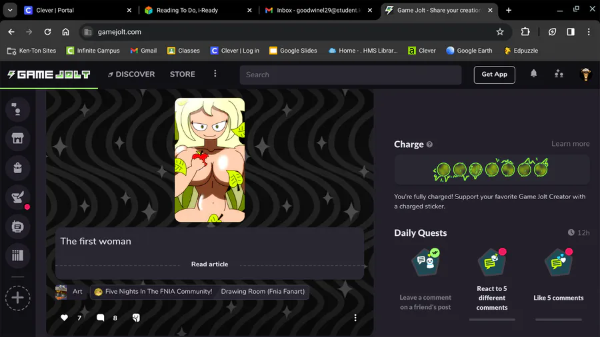This screenshot has height=337, width=600.
Task: Close the Reading To Do, i-Ready tab
Action: (249, 10)
